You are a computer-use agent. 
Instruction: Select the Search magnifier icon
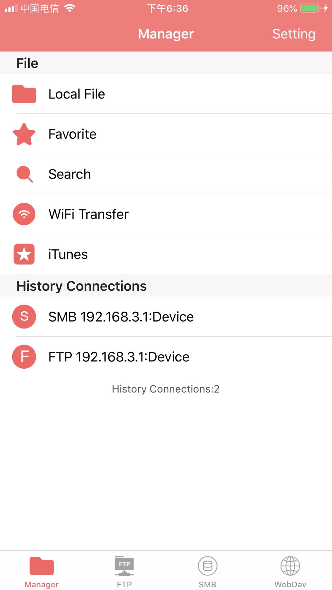click(25, 174)
